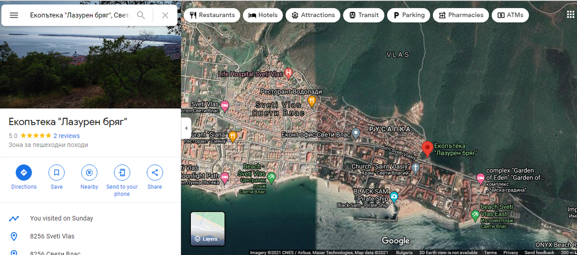Search Nearby places icon
The width and height of the screenshot is (577, 255).
pos(89,172)
